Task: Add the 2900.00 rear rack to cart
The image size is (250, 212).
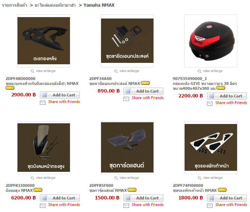Action: tap(60, 95)
